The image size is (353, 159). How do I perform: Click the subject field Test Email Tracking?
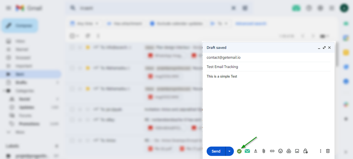222,67
